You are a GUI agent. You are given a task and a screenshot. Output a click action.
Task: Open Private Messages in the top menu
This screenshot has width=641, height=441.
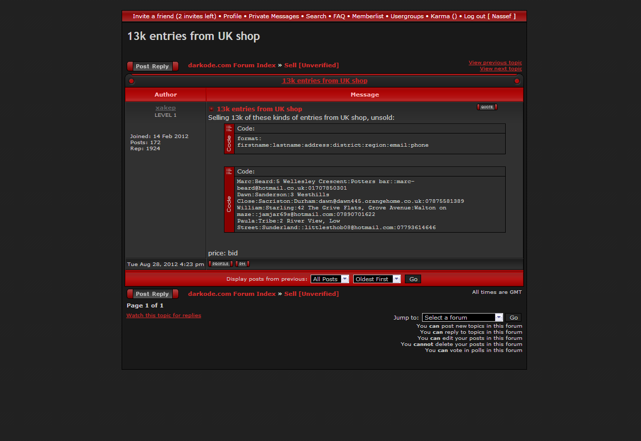tap(274, 16)
